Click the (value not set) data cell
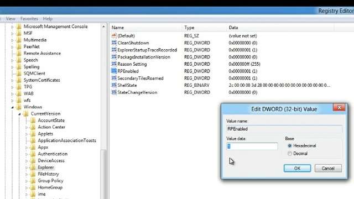354x199 pixels. click(243, 36)
